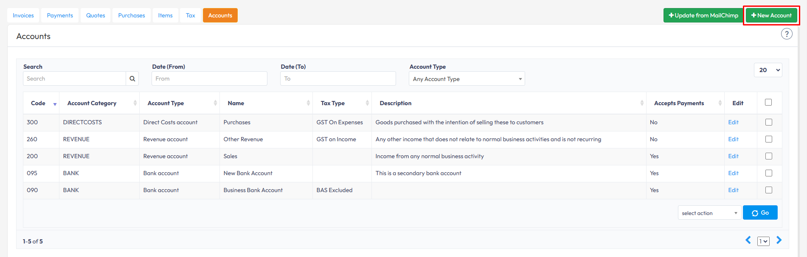
Task: Edit the New Bank Account entry
Action: tap(733, 173)
